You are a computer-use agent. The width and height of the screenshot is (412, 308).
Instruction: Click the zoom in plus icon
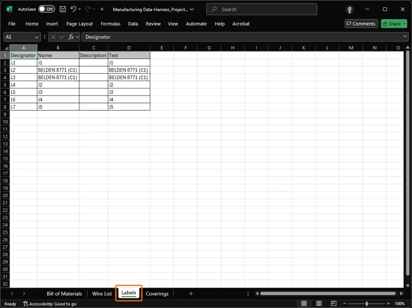pyautogui.click(x=388, y=303)
